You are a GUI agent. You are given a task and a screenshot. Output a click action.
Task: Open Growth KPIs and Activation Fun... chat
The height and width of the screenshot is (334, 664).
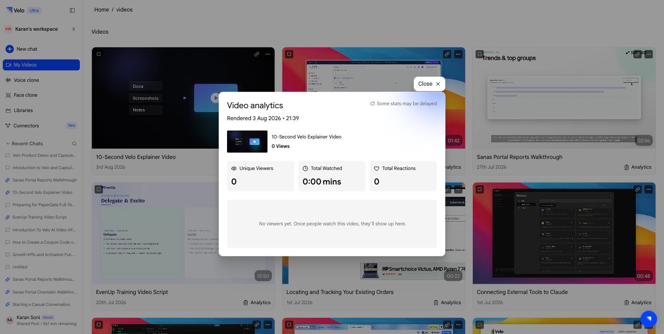point(41,255)
